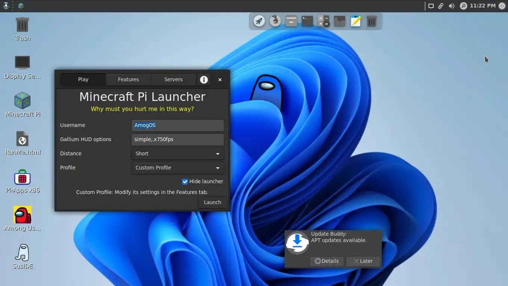This screenshot has height=286, width=508.
Task: Uncheck the Hide launcher checkbox
Action: (x=185, y=182)
